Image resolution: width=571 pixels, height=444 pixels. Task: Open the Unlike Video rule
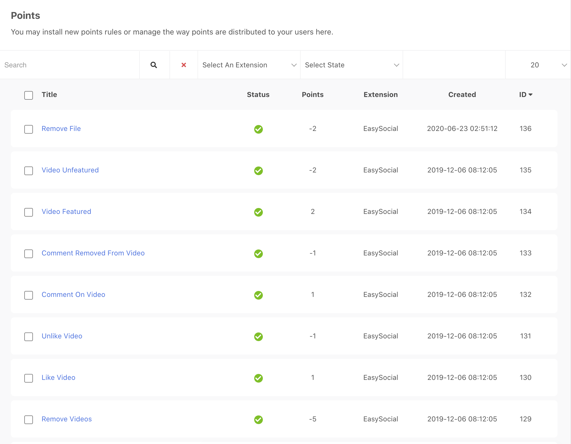point(62,336)
